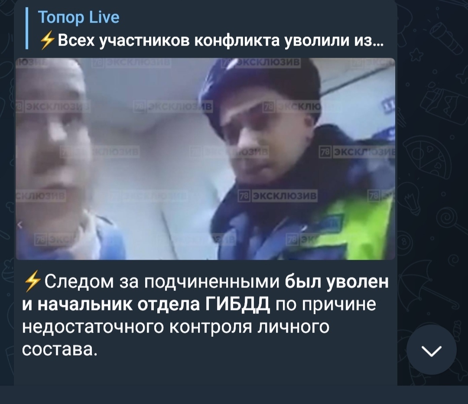The height and width of the screenshot is (404, 468).
Task: Click the dark bar below message bubble
Action: click(x=234, y=395)
